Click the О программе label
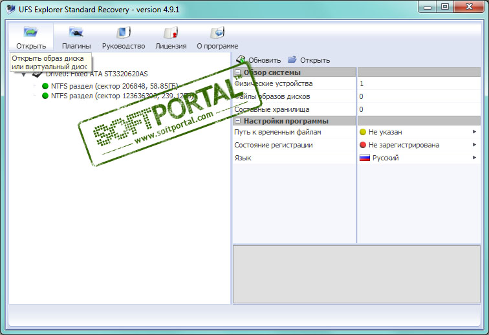This screenshot has width=489, height=335. (x=217, y=46)
